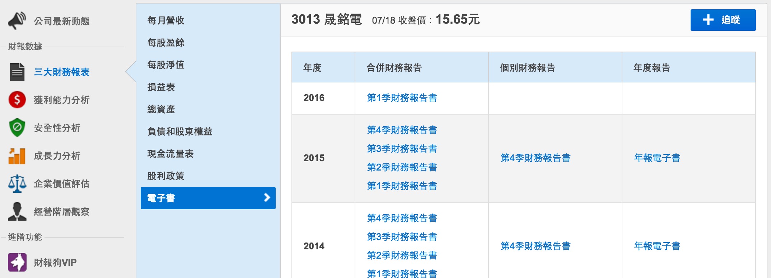This screenshot has height=278, width=771.
Task: Click the 進階功能 section label
Action: coord(25,237)
